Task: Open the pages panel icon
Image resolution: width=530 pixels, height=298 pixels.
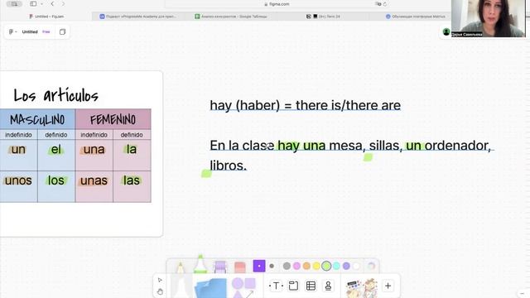Action: 63,31
